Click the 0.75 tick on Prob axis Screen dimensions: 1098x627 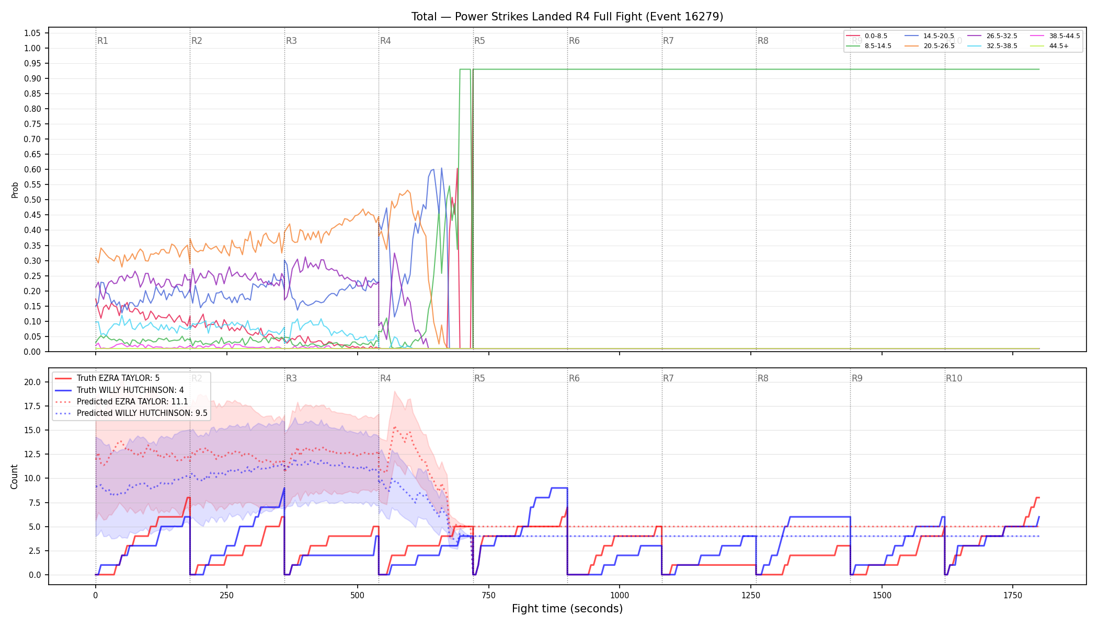(32, 124)
